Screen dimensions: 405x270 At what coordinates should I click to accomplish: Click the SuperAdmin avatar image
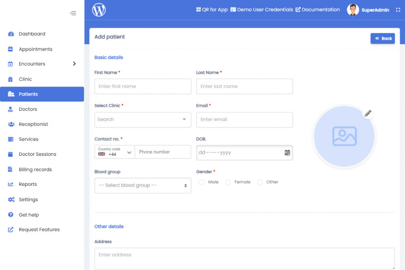pyautogui.click(x=353, y=10)
